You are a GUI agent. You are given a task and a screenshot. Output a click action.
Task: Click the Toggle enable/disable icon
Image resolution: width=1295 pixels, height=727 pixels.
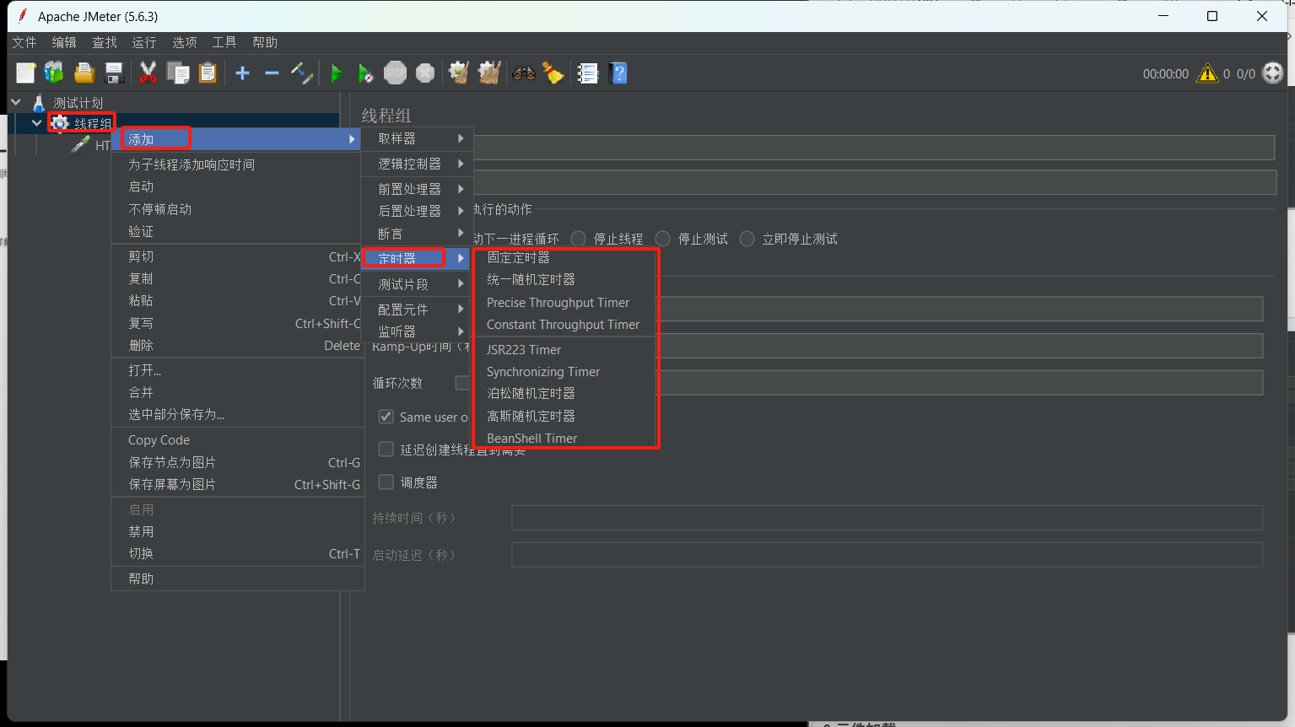pyautogui.click(x=301, y=73)
